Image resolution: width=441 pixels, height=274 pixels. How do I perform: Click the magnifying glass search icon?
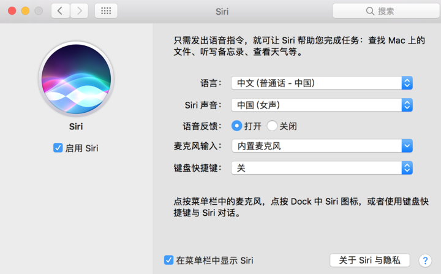point(370,11)
